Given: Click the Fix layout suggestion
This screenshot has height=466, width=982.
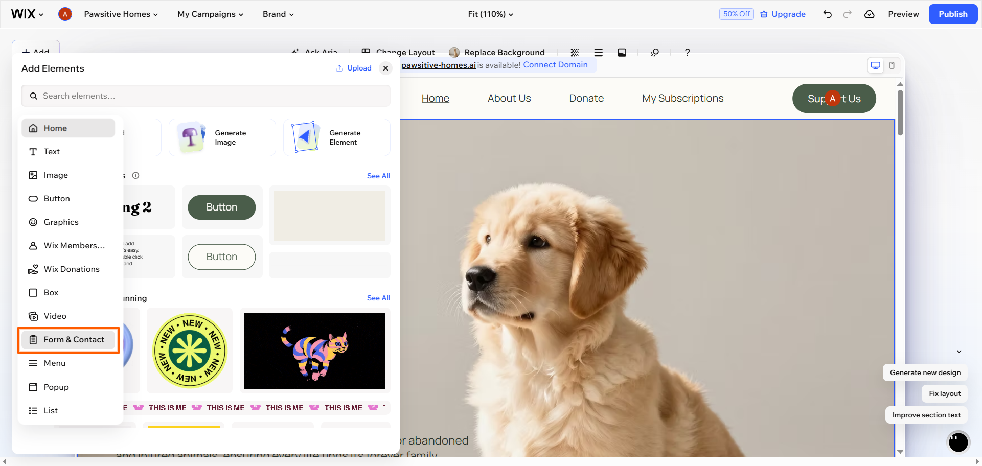Looking at the screenshot, I should coord(945,393).
